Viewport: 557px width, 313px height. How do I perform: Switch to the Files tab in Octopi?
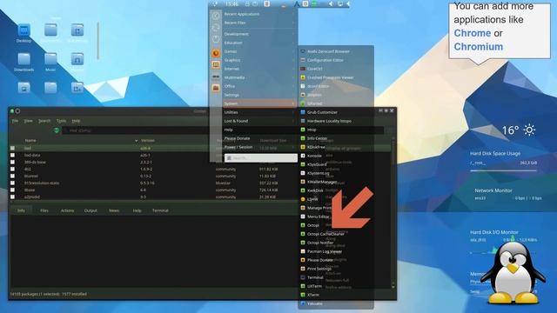pyautogui.click(x=44, y=210)
